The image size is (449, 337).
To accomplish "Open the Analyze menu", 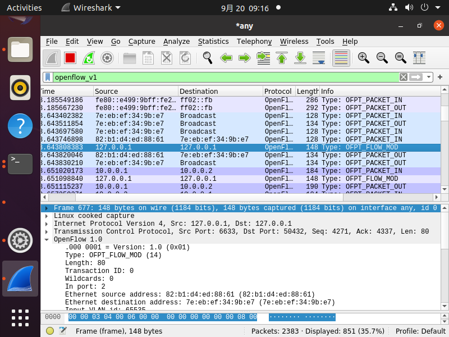I will [x=176, y=42].
